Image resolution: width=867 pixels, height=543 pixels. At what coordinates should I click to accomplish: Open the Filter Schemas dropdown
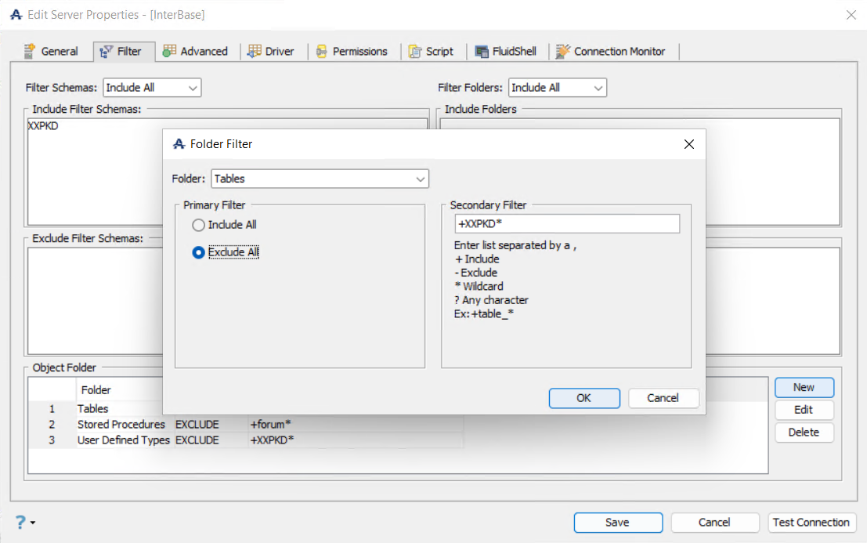coord(152,88)
